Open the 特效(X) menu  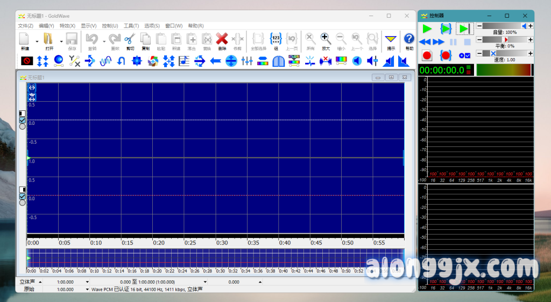(67, 25)
